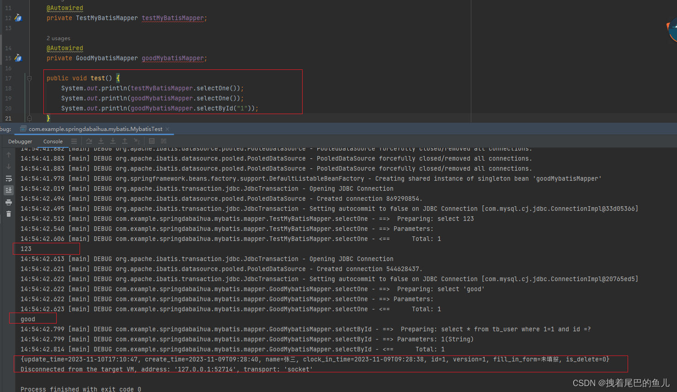Click the Print console output icon
Screen dimensions: 677x392
coord(9,202)
